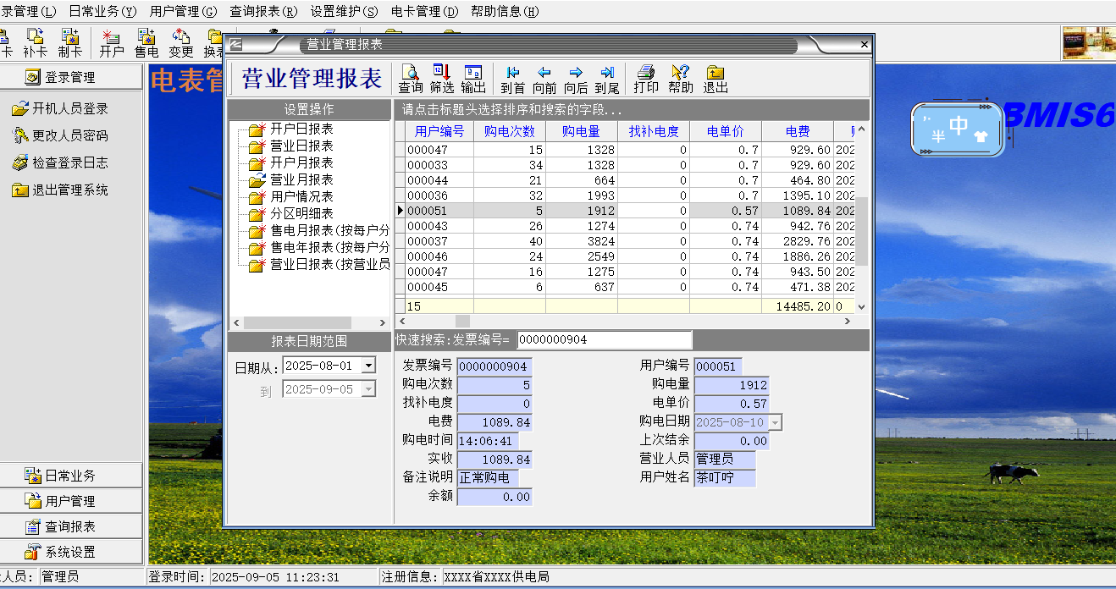Click 更改人员密码 in the sidebar

70,135
